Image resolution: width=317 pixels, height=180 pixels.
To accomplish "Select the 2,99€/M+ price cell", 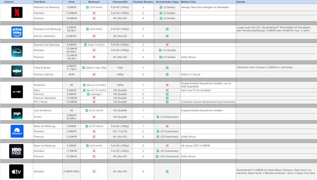I will pyautogui.click(x=71, y=36).
